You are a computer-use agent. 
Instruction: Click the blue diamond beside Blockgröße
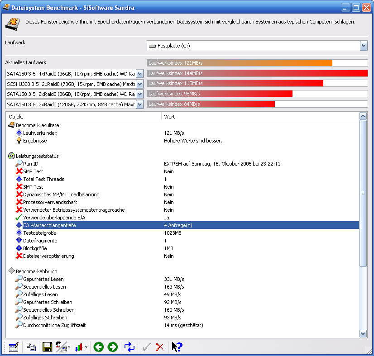pos(19,248)
